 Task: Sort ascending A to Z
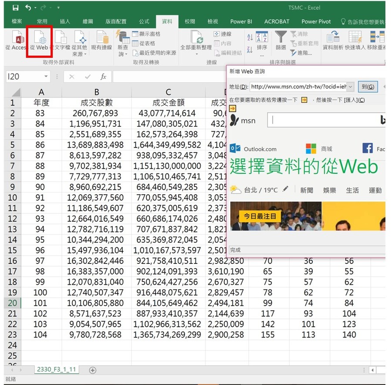250,37
